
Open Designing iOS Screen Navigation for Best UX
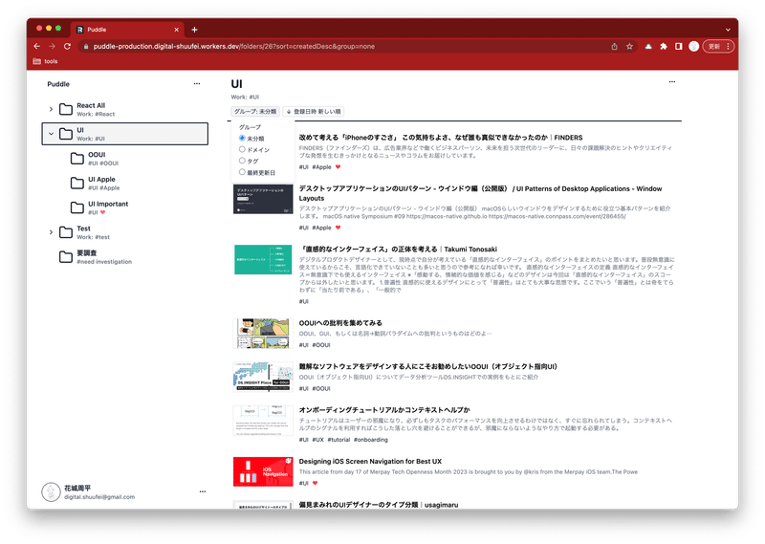(x=370, y=462)
